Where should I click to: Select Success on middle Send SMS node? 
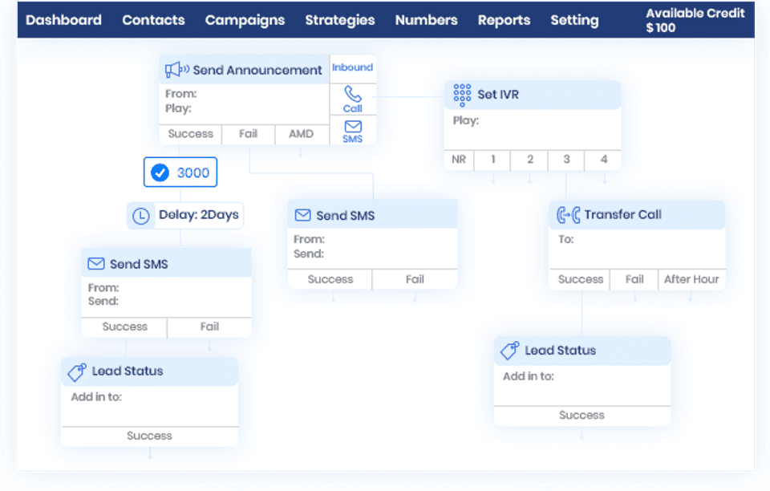(330, 279)
